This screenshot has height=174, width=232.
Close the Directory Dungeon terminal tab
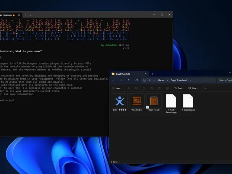19,15
